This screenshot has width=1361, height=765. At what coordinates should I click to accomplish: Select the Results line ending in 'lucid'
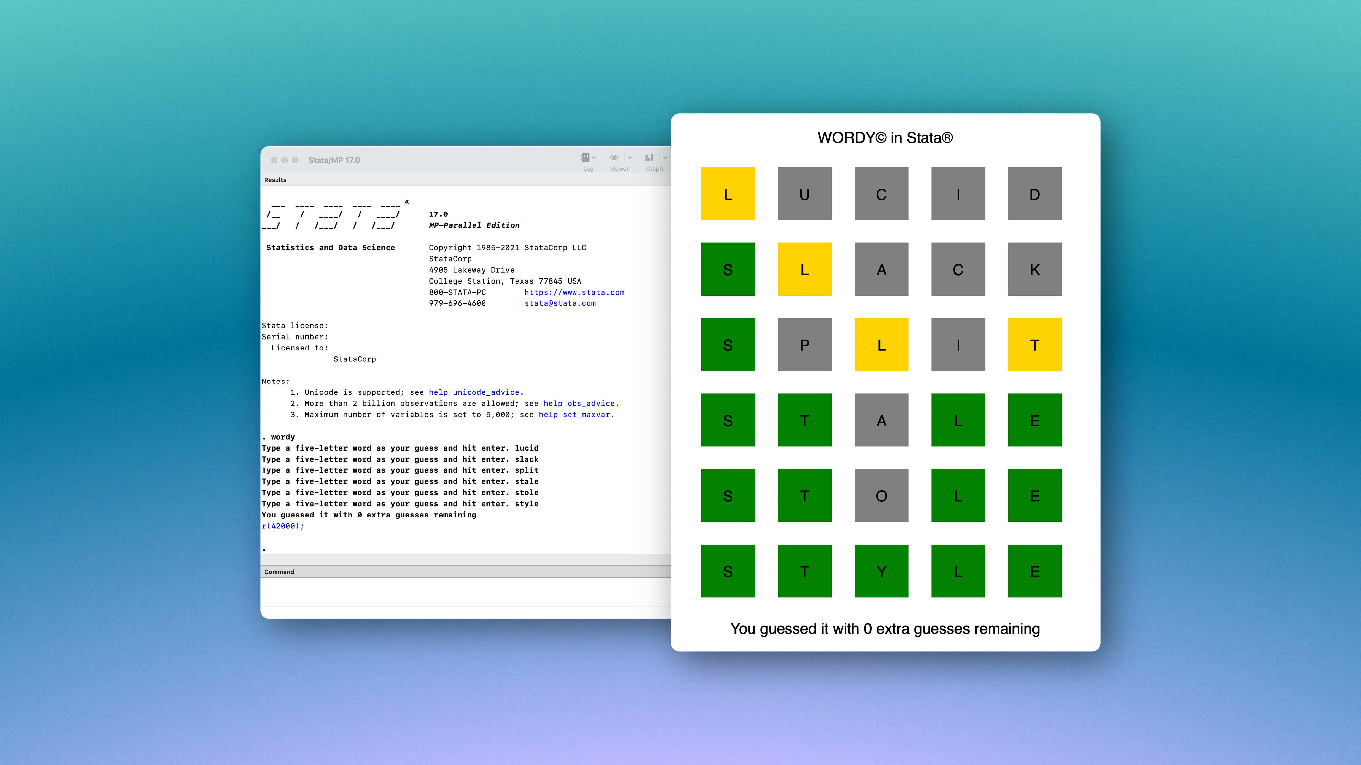coord(400,448)
